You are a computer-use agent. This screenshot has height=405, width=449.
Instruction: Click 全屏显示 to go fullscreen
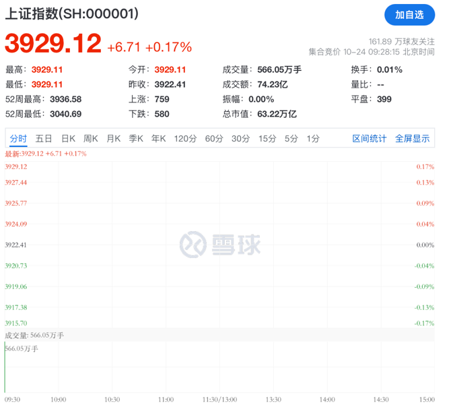coord(412,139)
